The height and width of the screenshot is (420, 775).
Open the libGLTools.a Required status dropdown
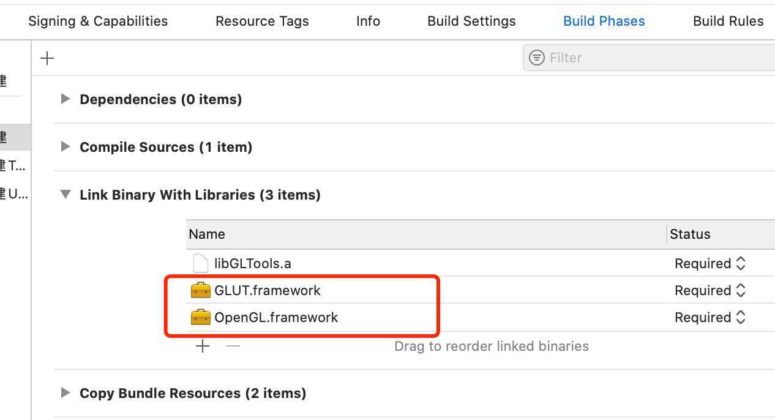click(x=710, y=263)
